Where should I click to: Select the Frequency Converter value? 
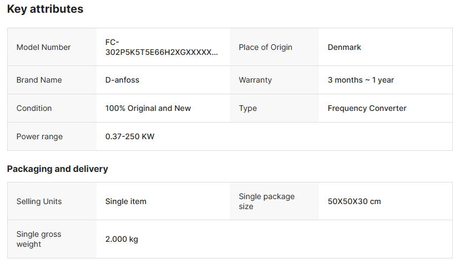pos(367,109)
